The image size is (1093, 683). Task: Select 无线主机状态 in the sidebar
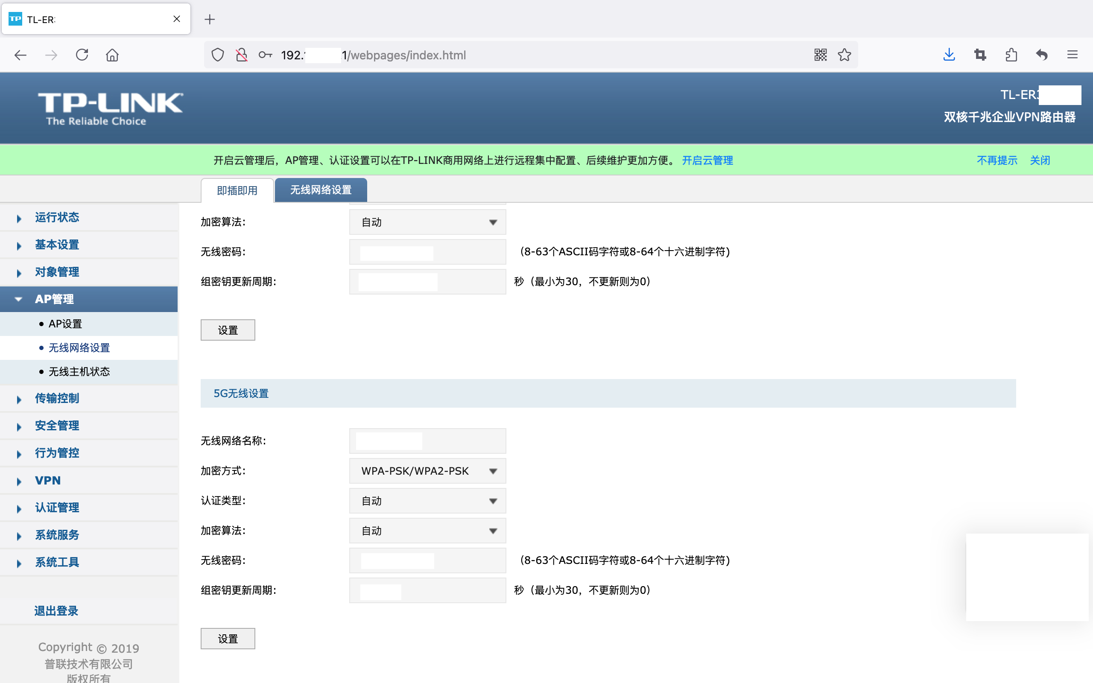click(79, 371)
